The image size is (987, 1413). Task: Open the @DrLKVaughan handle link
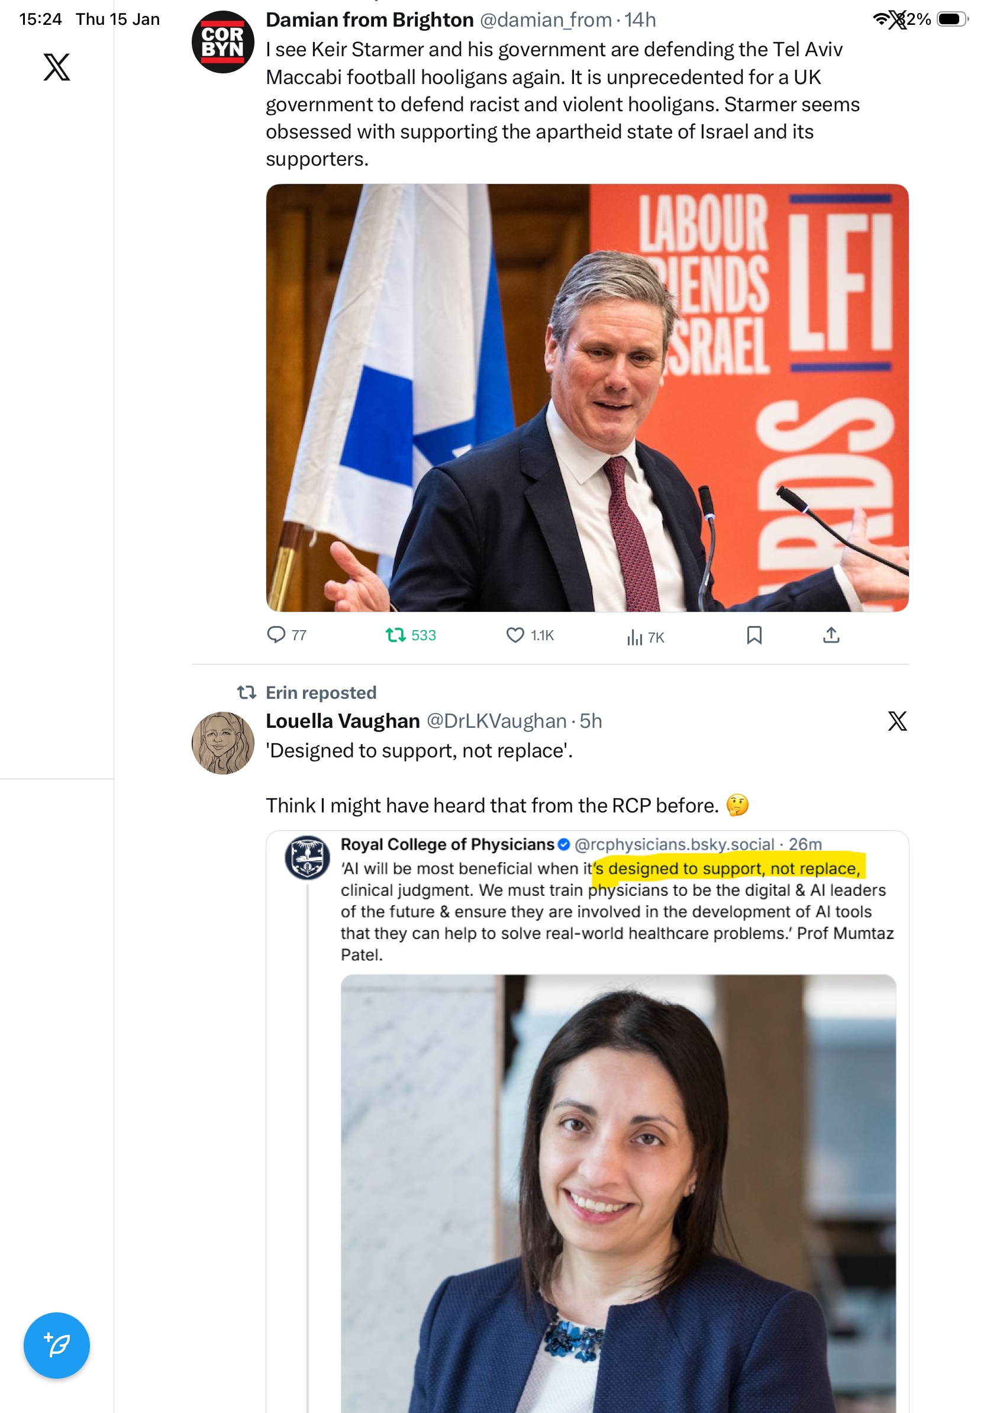tap(496, 721)
